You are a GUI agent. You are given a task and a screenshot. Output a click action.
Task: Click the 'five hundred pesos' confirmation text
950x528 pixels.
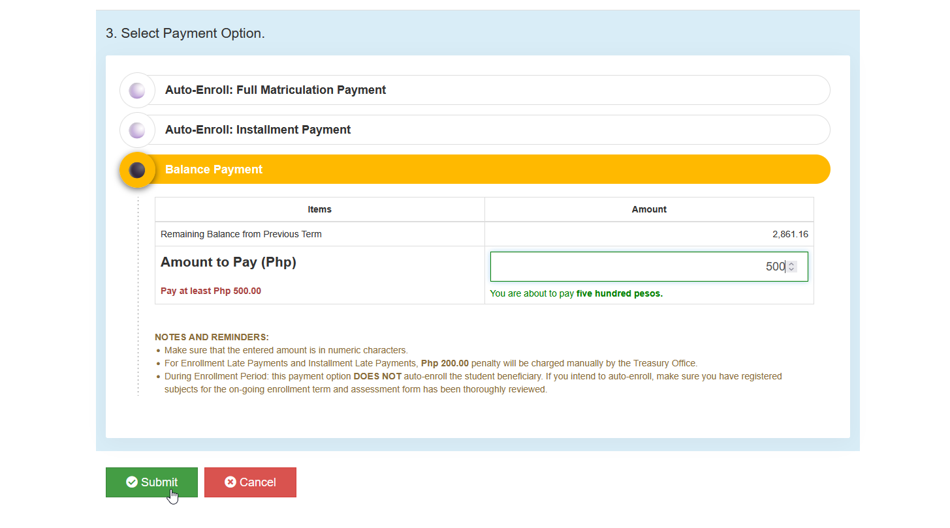click(619, 293)
